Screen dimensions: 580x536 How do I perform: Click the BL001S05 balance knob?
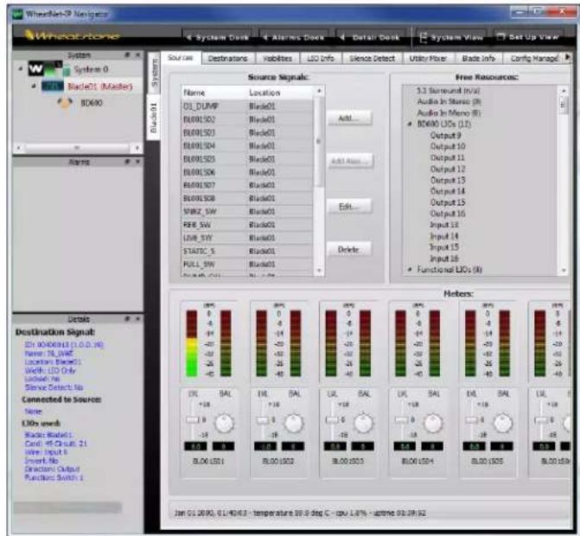point(503,423)
